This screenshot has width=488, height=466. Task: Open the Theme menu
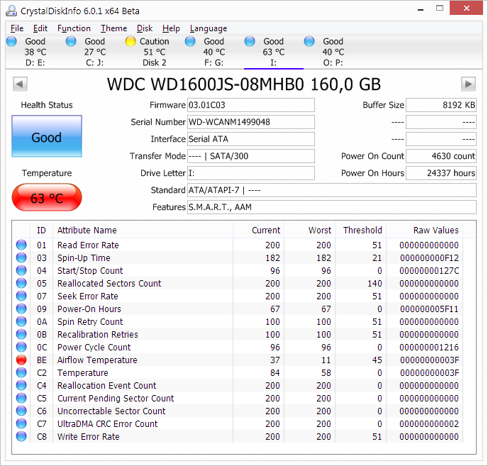pyautogui.click(x=113, y=28)
